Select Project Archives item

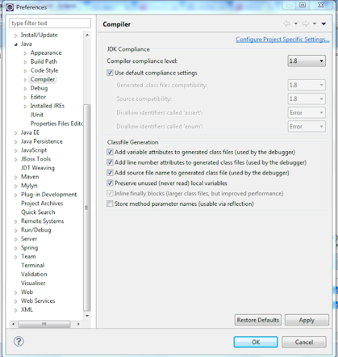[42, 203]
